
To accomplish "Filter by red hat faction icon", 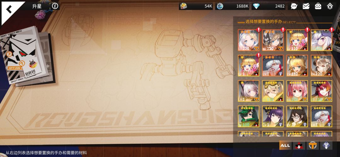I will pos(299,145).
